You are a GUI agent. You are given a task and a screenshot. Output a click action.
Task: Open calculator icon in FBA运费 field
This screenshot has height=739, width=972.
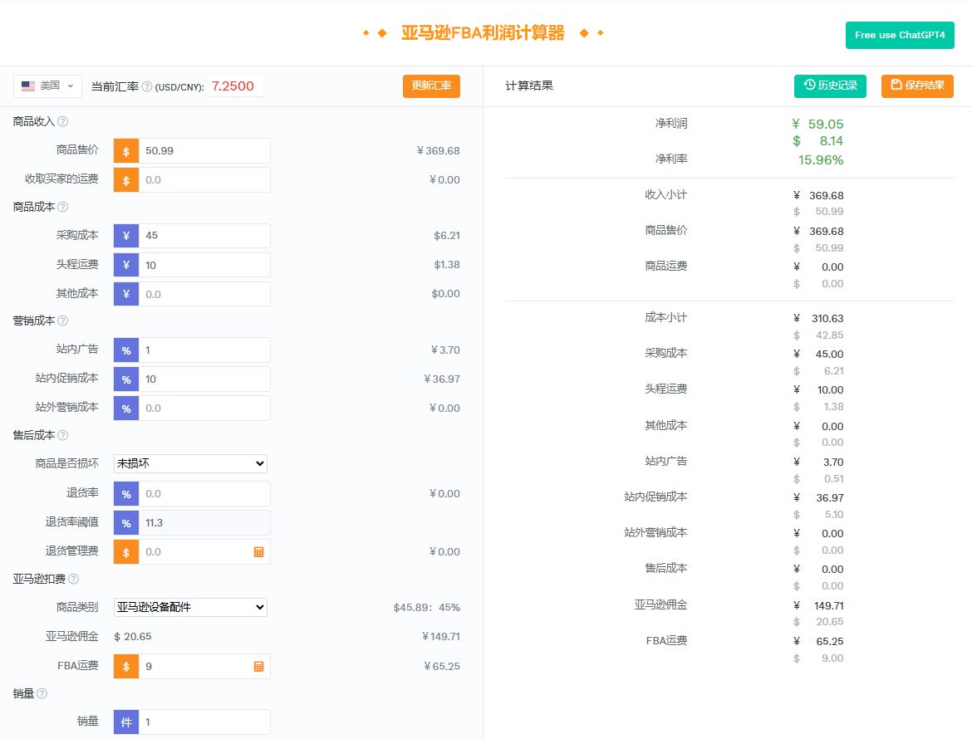pos(258,667)
